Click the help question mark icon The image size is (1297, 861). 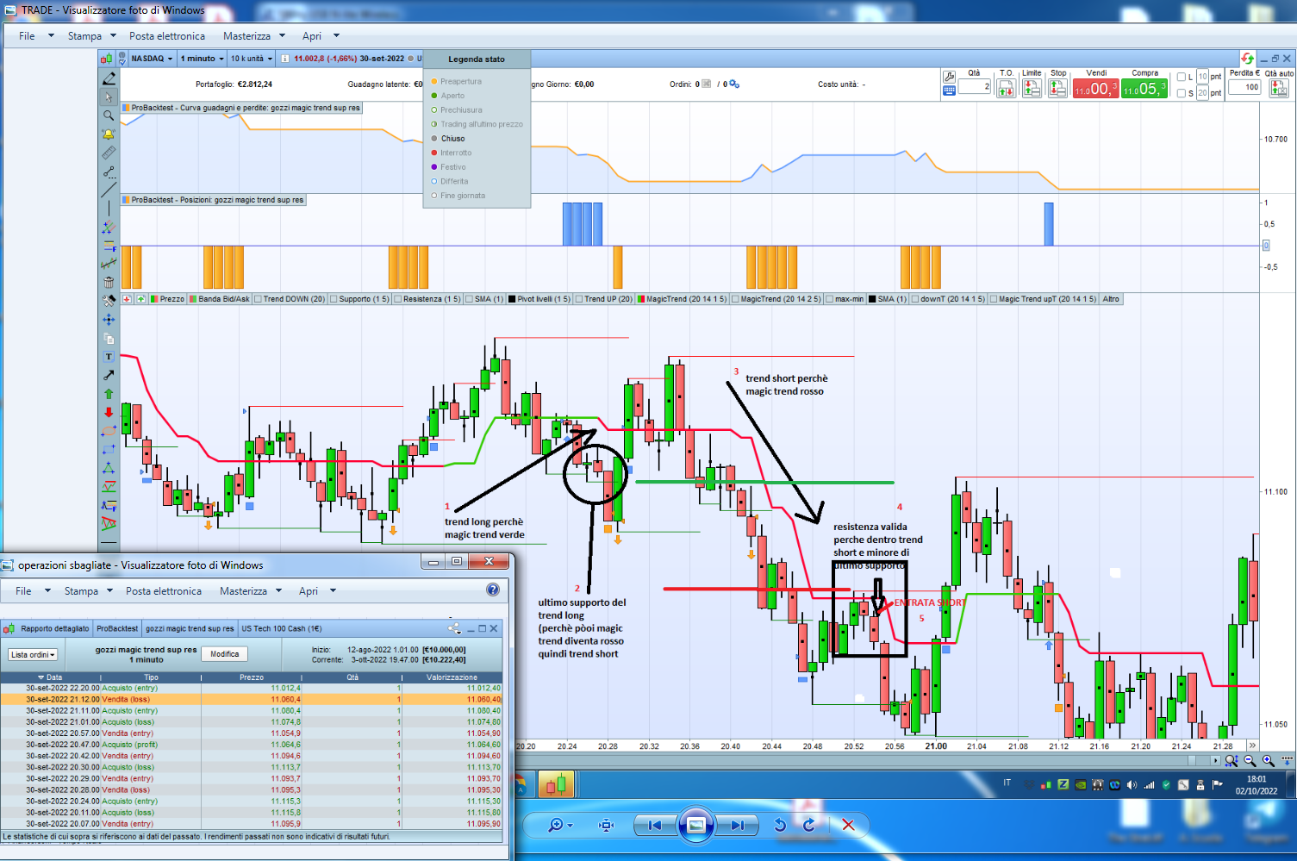coord(493,590)
